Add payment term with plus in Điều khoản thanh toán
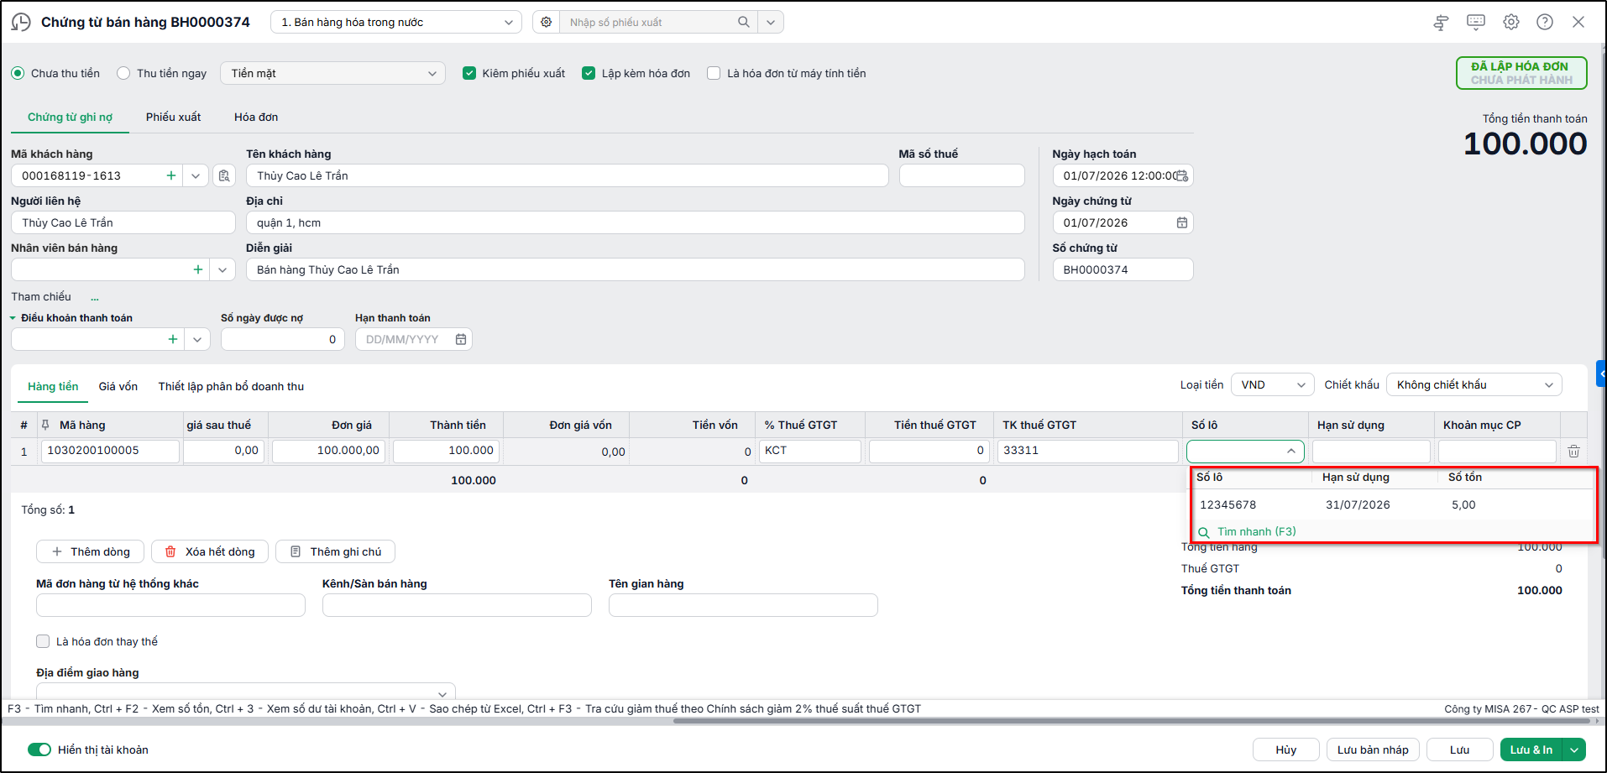 pyautogui.click(x=173, y=339)
